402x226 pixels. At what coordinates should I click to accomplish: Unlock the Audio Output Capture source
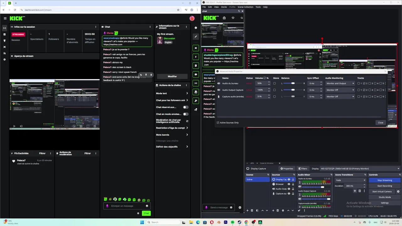pos(293,189)
